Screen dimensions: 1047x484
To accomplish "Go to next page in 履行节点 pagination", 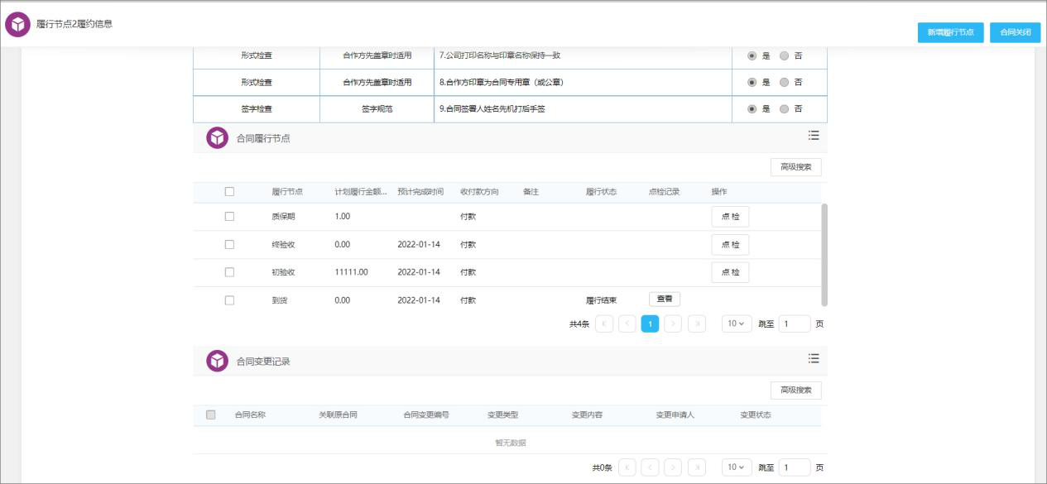I will (x=673, y=324).
